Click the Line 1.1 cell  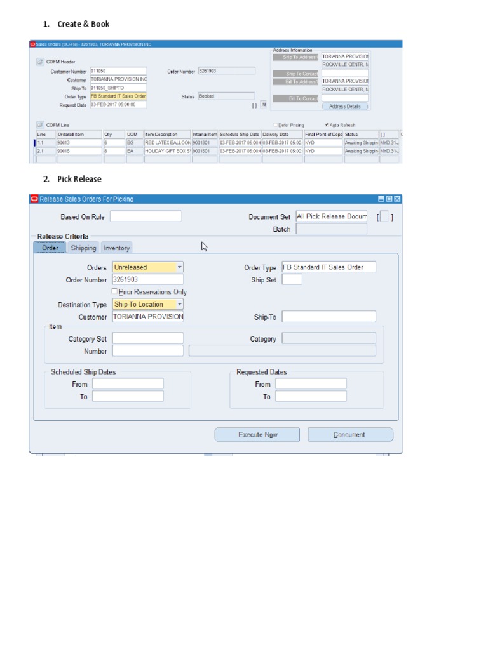46,143
